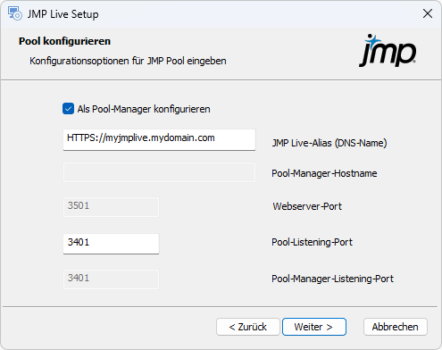Click the Pool-Manager-Hostname field
This screenshot has height=350, width=442.
(159, 172)
